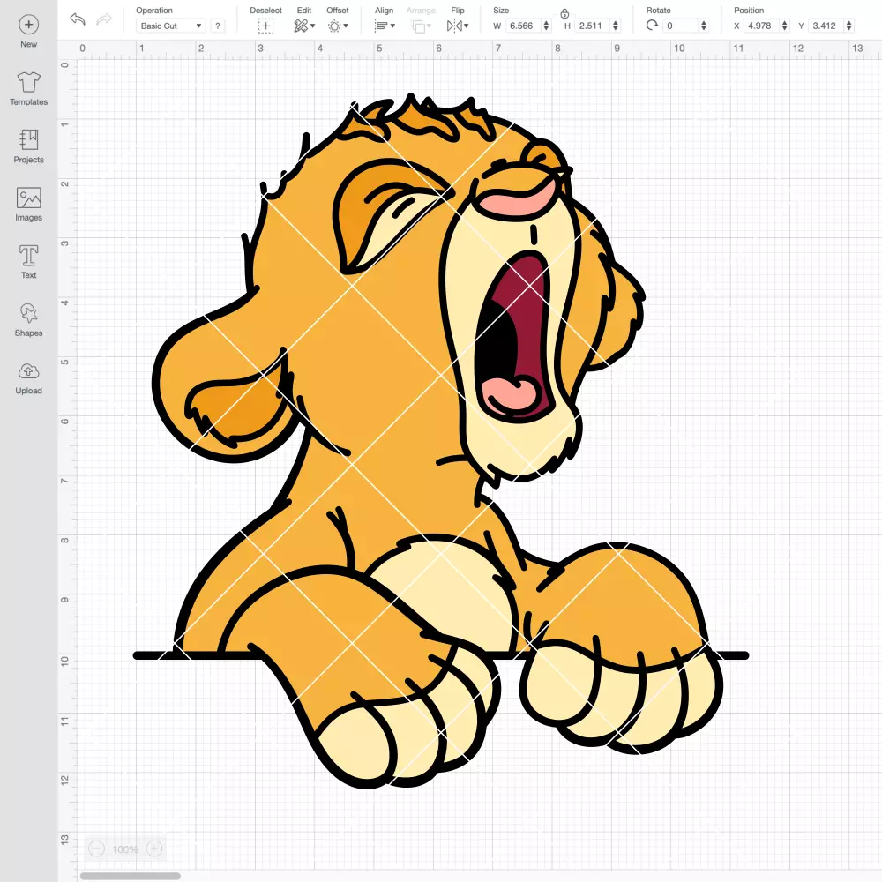Click the Position X stepper arrows

pyautogui.click(x=784, y=26)
